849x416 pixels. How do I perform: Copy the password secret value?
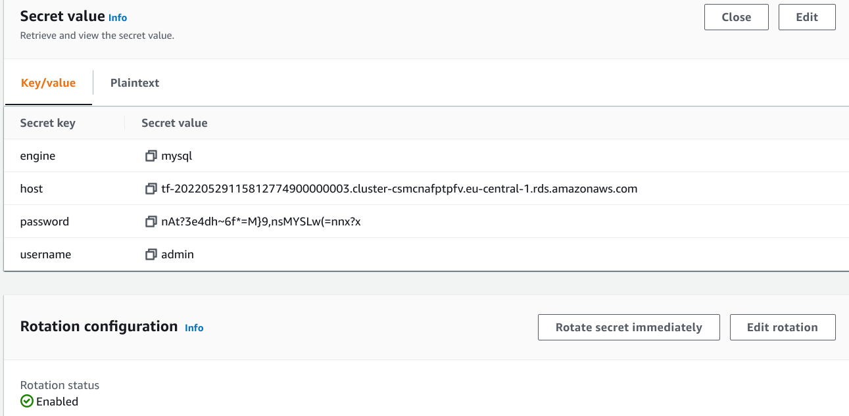[151, 221]
